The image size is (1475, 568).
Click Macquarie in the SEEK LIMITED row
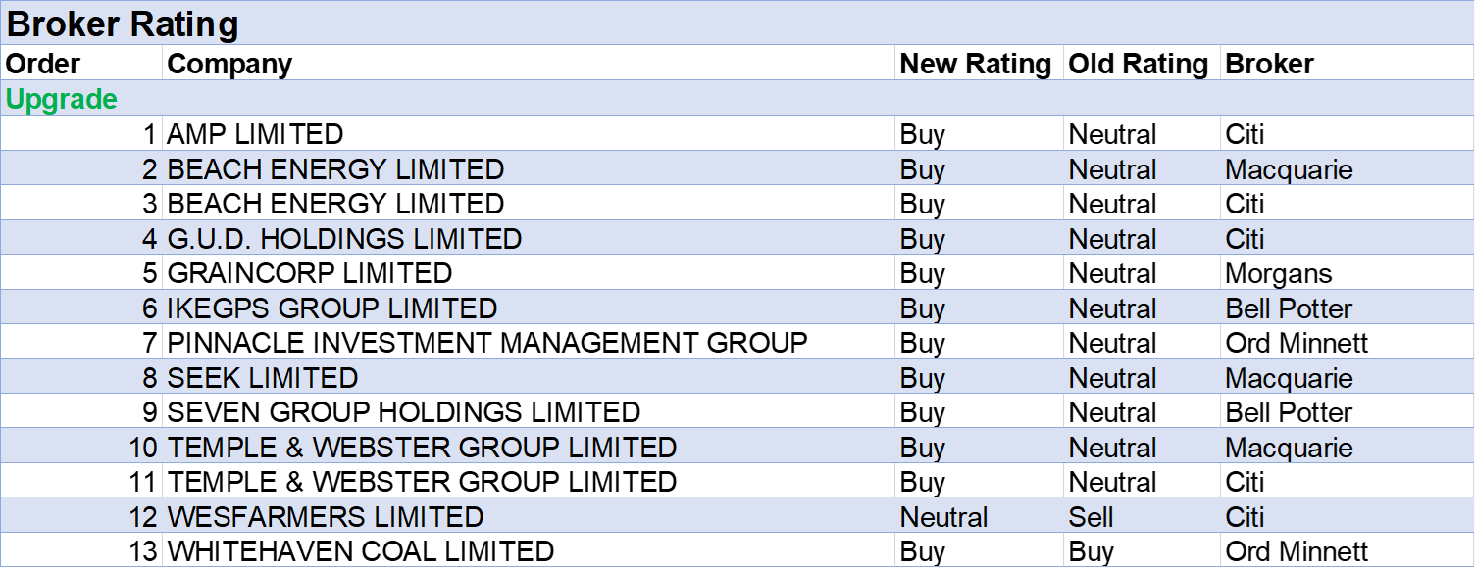(1289, 378)
